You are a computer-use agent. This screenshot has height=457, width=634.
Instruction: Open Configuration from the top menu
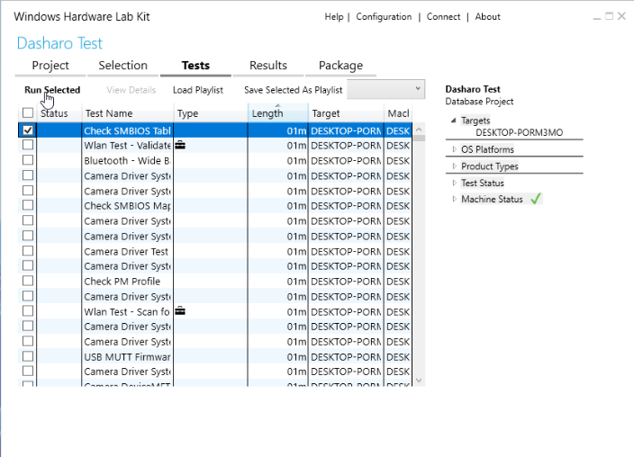[384, 17]
